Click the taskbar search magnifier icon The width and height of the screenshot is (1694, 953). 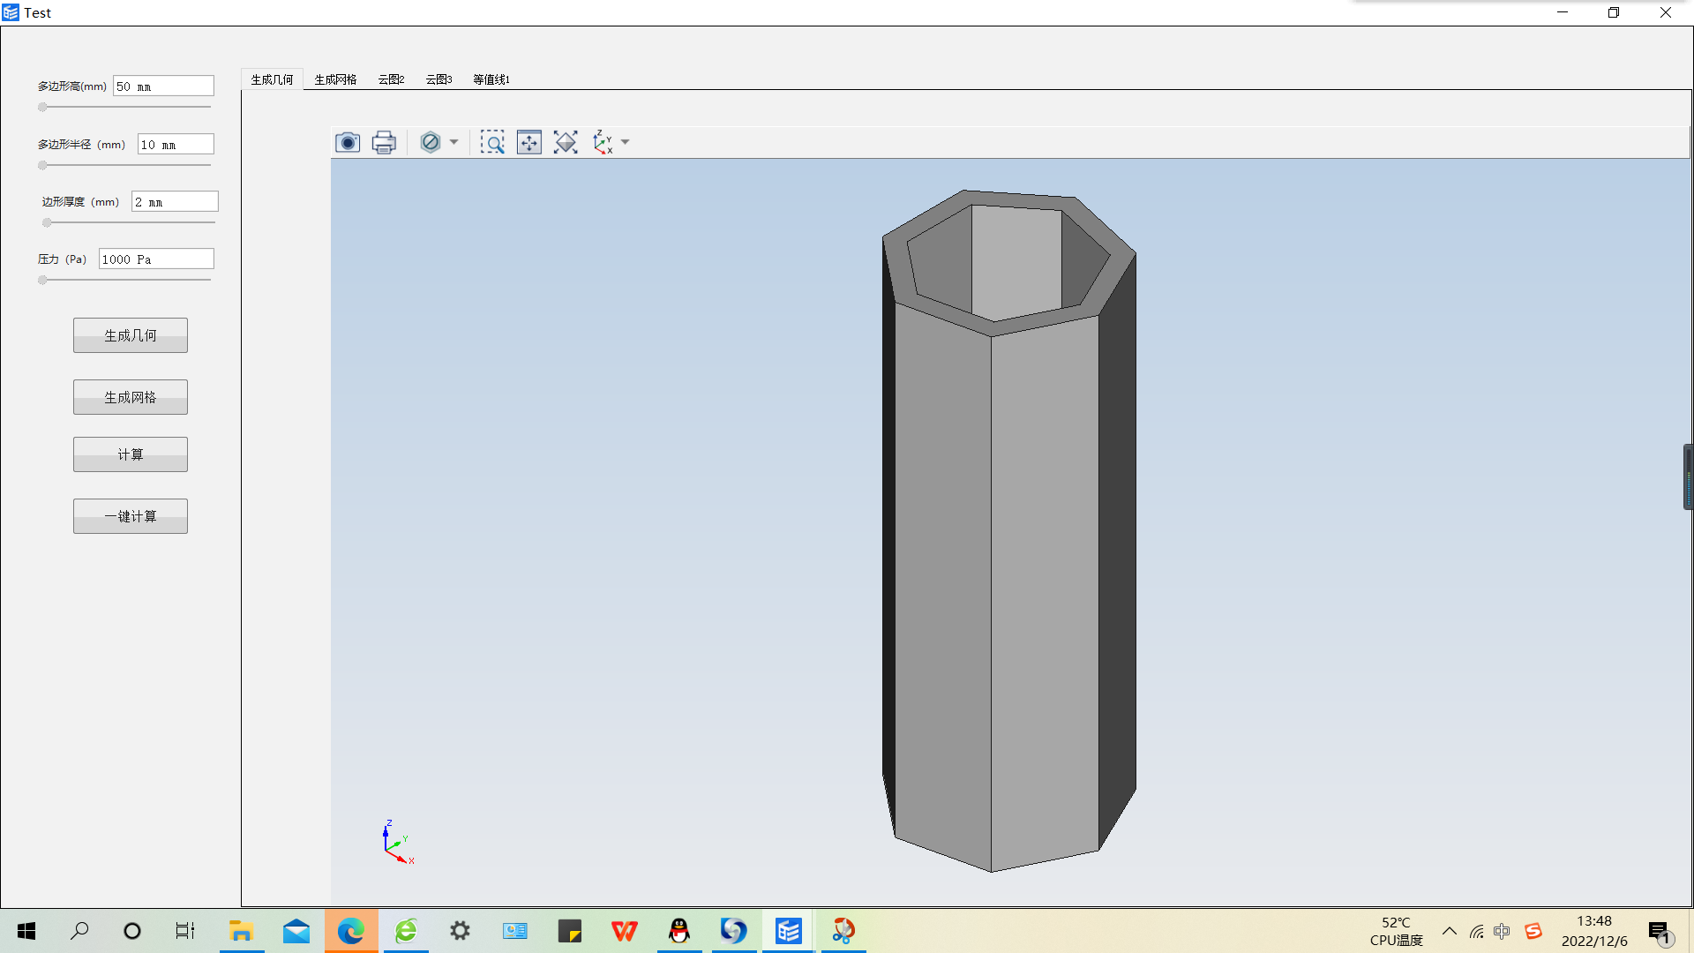tap(79, 931)
